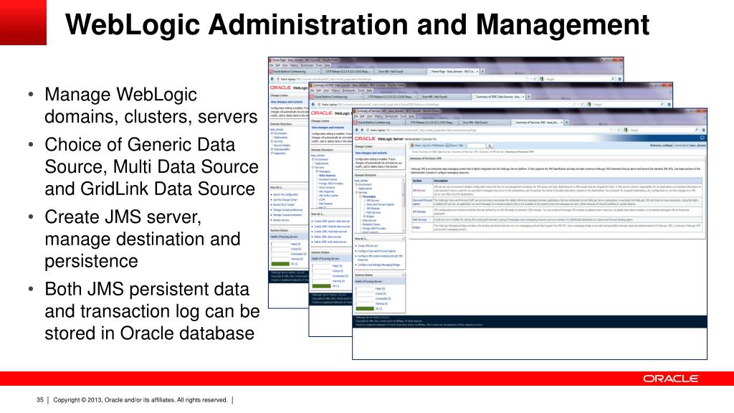Click the home icon in rear Home Page window

tap(620, 79)
